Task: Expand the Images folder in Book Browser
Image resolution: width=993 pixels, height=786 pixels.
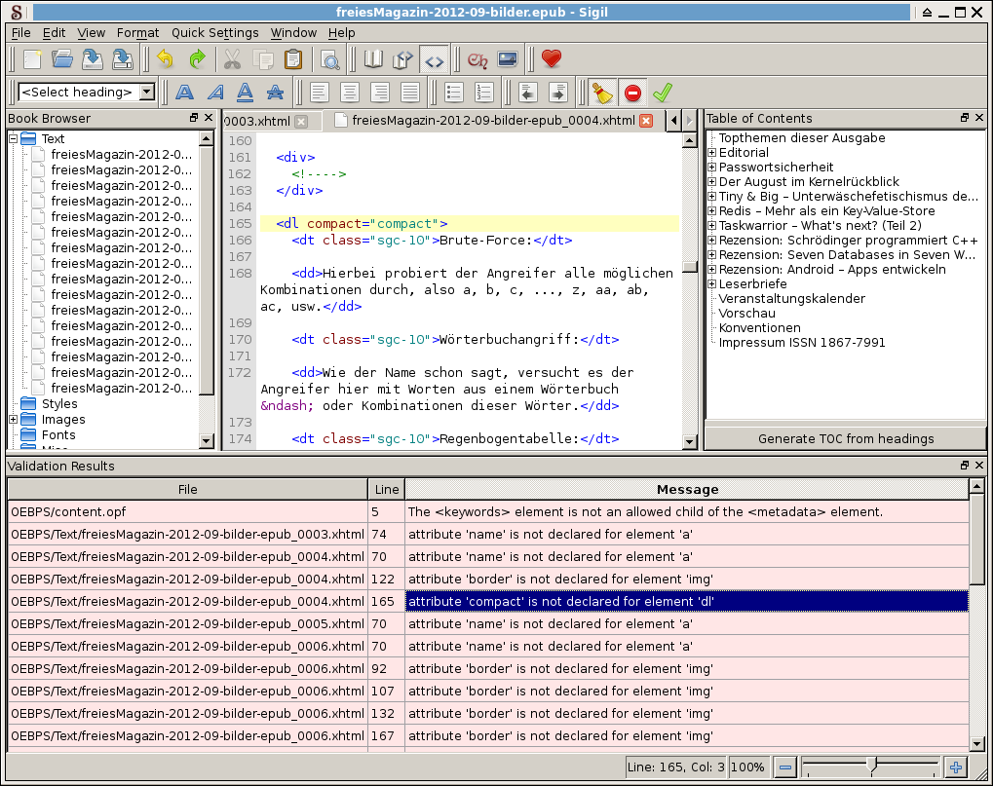Action: (x=14, y=420)
